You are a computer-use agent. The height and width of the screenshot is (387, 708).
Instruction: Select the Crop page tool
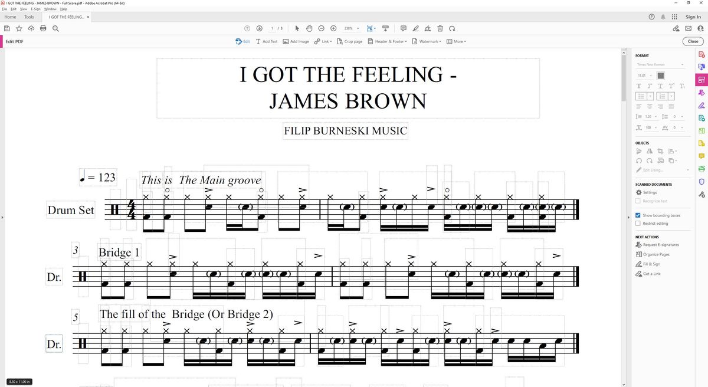click(x=349, y=41)
